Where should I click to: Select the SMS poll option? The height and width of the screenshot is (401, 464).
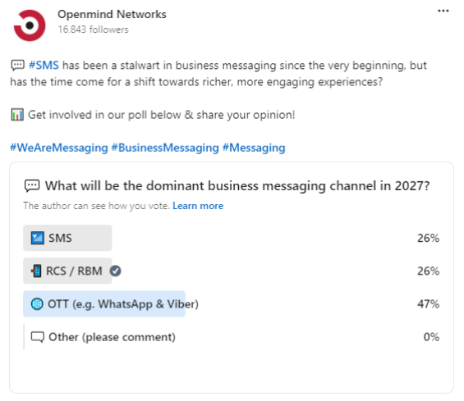point(231,238)
